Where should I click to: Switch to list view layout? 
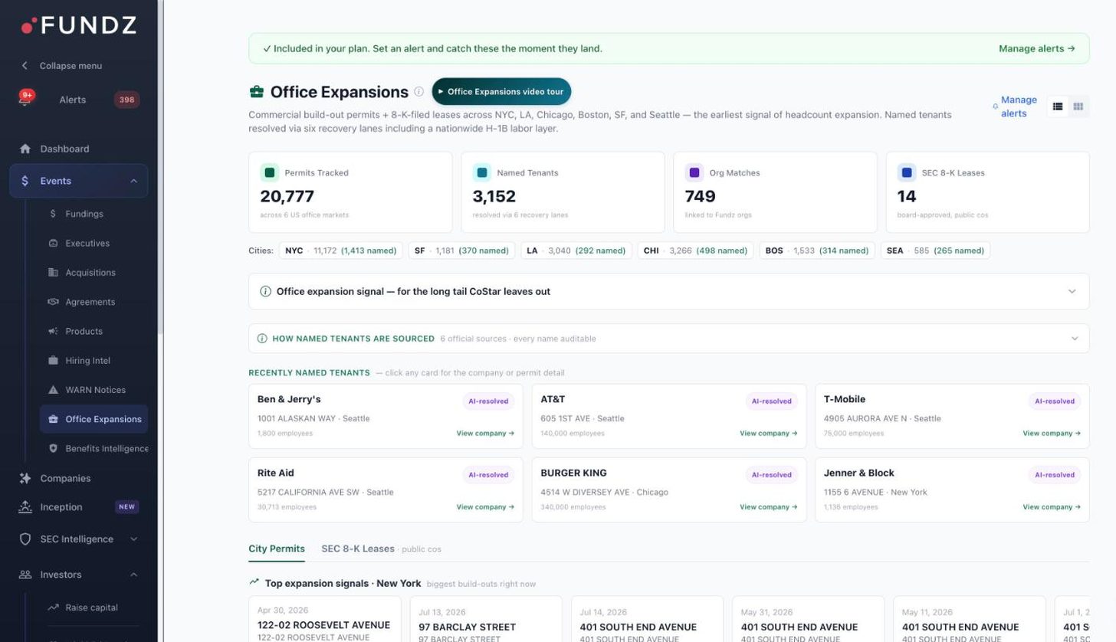(x=1058, y=106)
